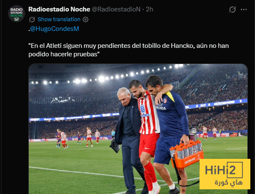Click the players on the left of pitch
255x194 pixels.
click(77, 137)
